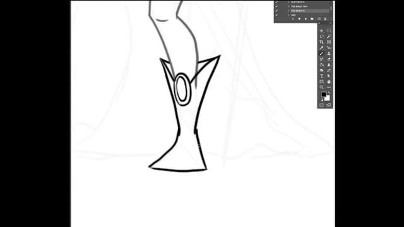
Task: Select the healing tool with eye icon
Action: 329,48
